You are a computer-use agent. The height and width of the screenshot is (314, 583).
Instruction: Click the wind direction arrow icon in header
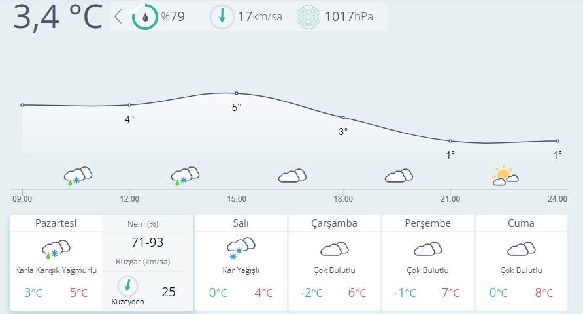click(222, 17)
